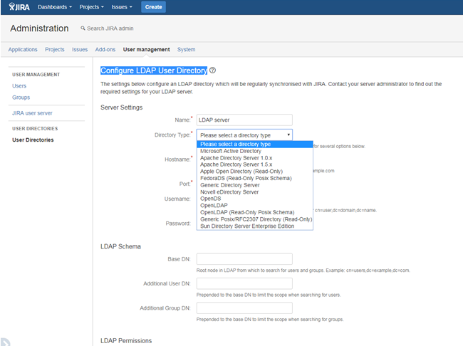Choose FedoraDS (Read-Only Posix Schema)
Image resolution: width=463 pixels, height=346 pixels.
255,178
